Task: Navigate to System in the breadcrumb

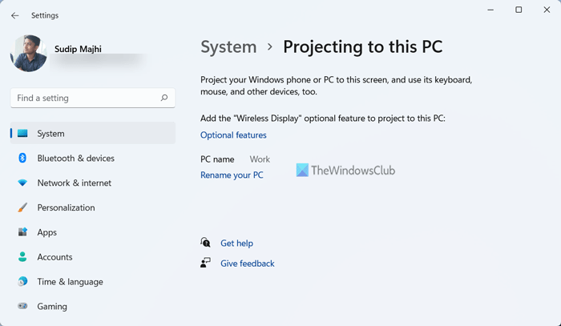Action: [228, 46]
